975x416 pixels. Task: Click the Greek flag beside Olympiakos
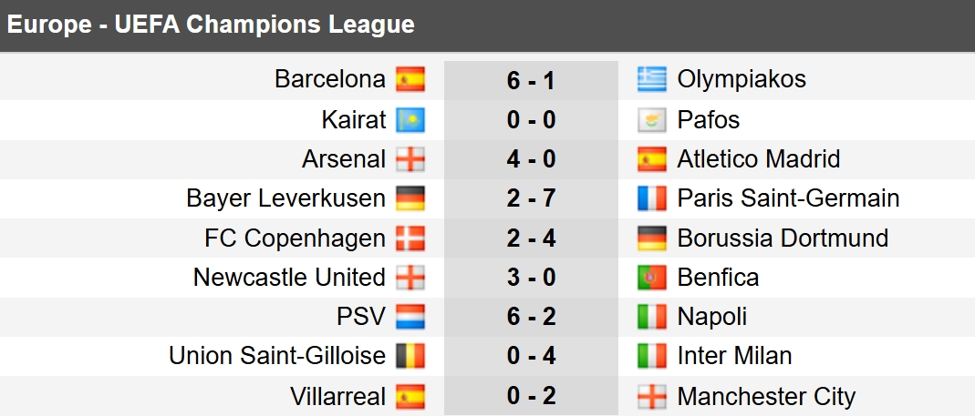pos(651,80)
